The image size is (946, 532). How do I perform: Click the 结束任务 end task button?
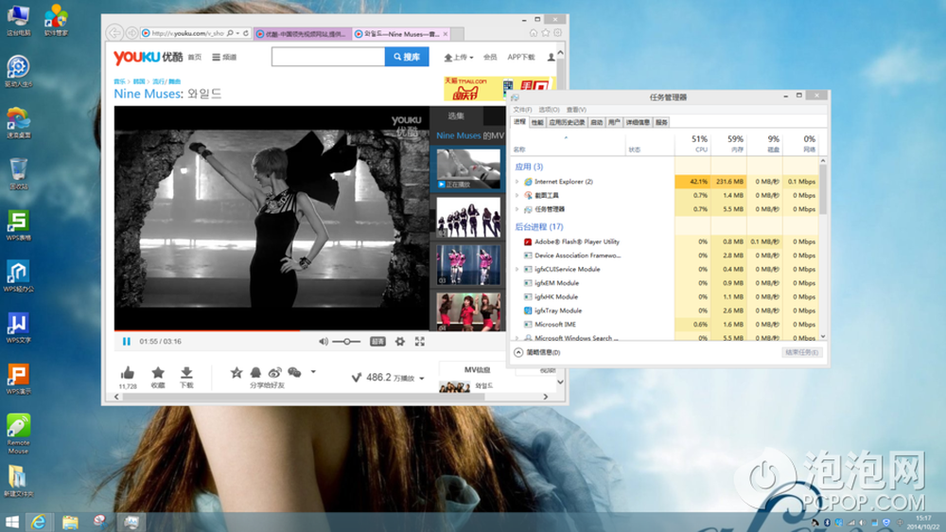pyautogui.click(x=802, y=353)
